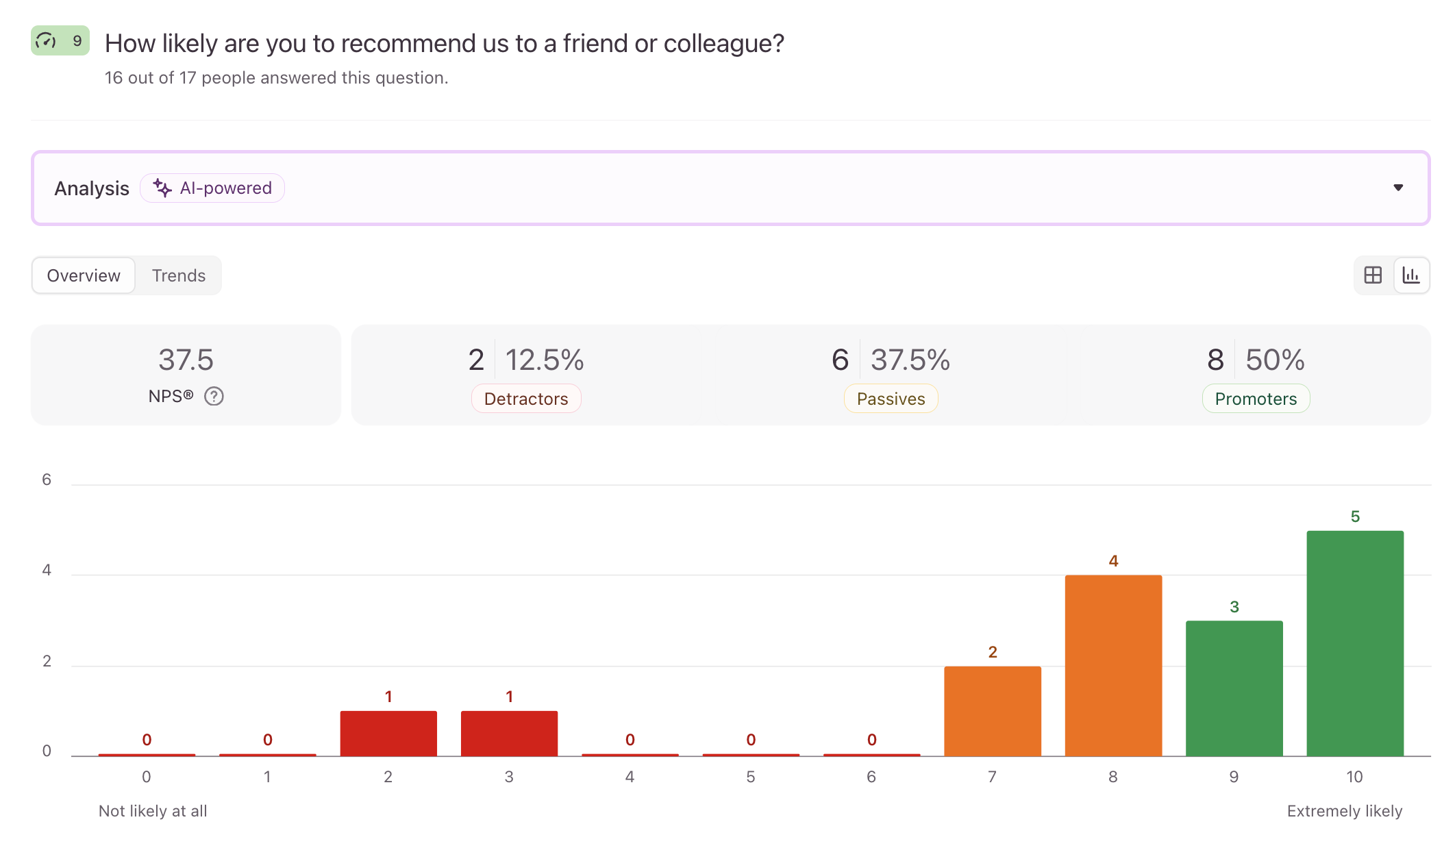
Task: Open the Analysis AI-powered panel
Action: click(730, 188)
